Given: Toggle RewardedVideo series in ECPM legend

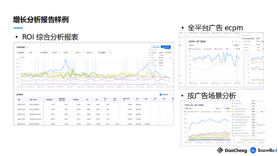Looking at the screenshot, I should coord(195,49).
